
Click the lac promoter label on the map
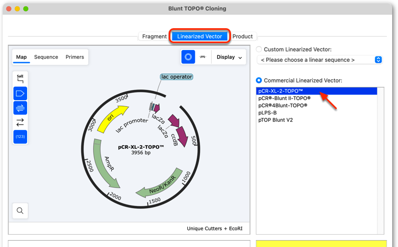tap(132, 125)
